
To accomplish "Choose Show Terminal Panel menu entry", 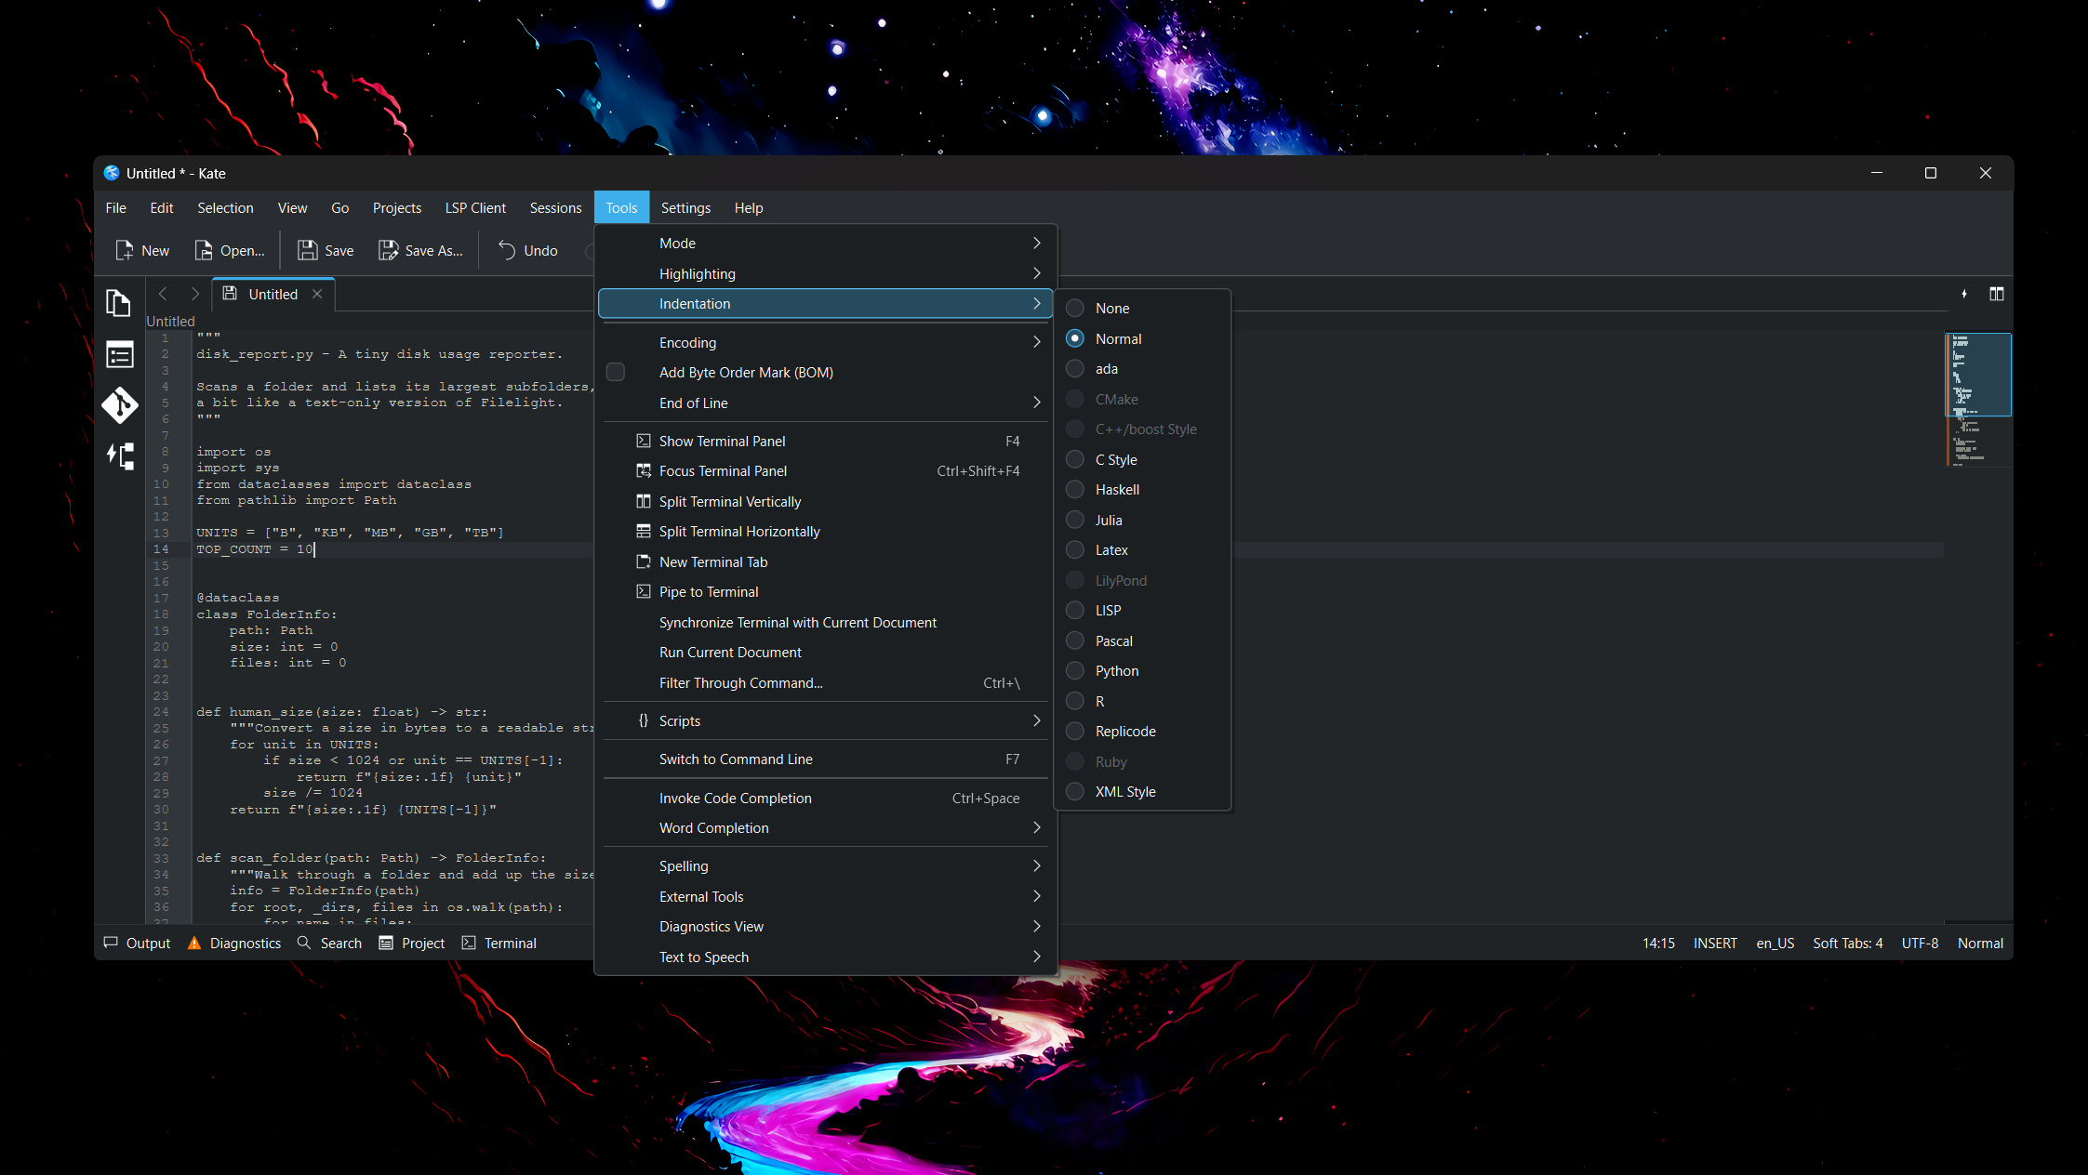I will pos(825,441).
